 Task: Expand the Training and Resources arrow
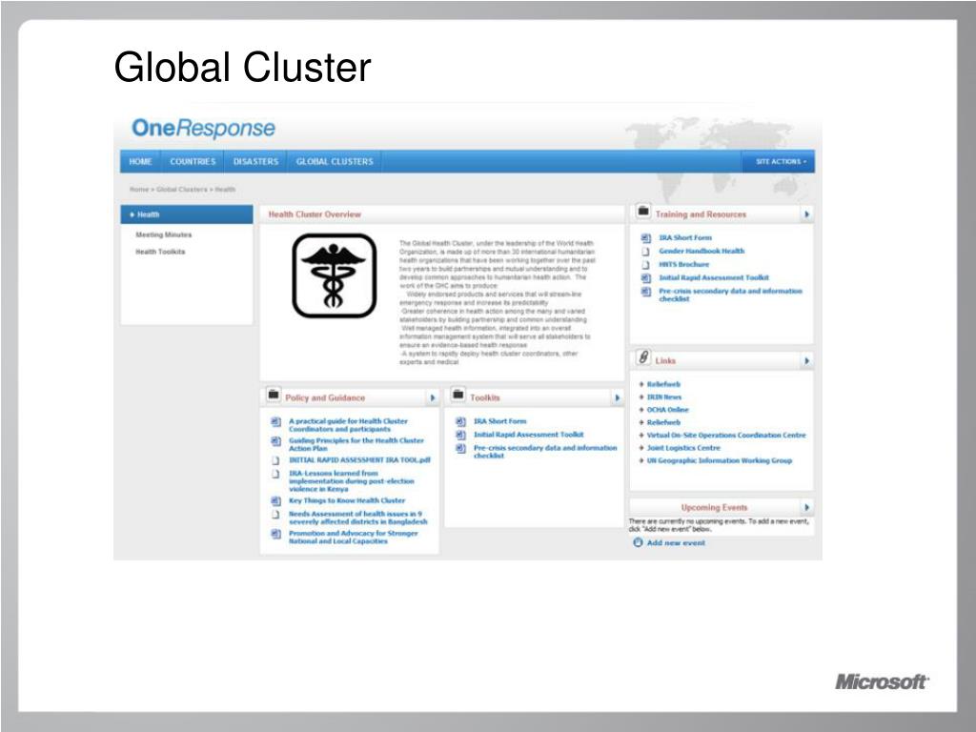(x=806, y=214)
